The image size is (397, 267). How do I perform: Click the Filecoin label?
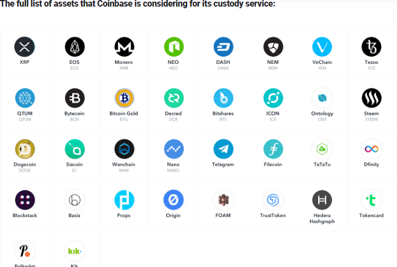(273, 165)
